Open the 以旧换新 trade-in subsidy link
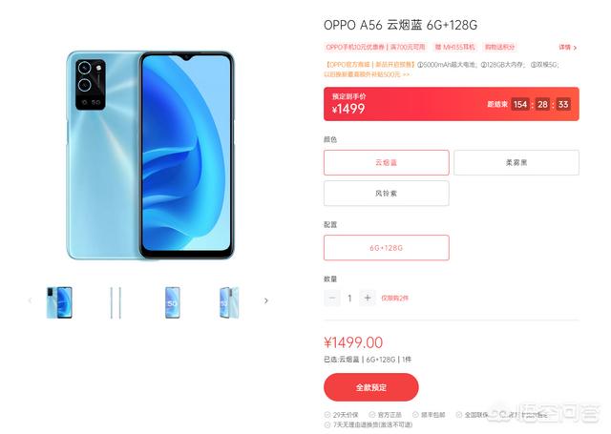Image resolution: width=611 pixels, height=434 pixels. click(x=367, y=74)
